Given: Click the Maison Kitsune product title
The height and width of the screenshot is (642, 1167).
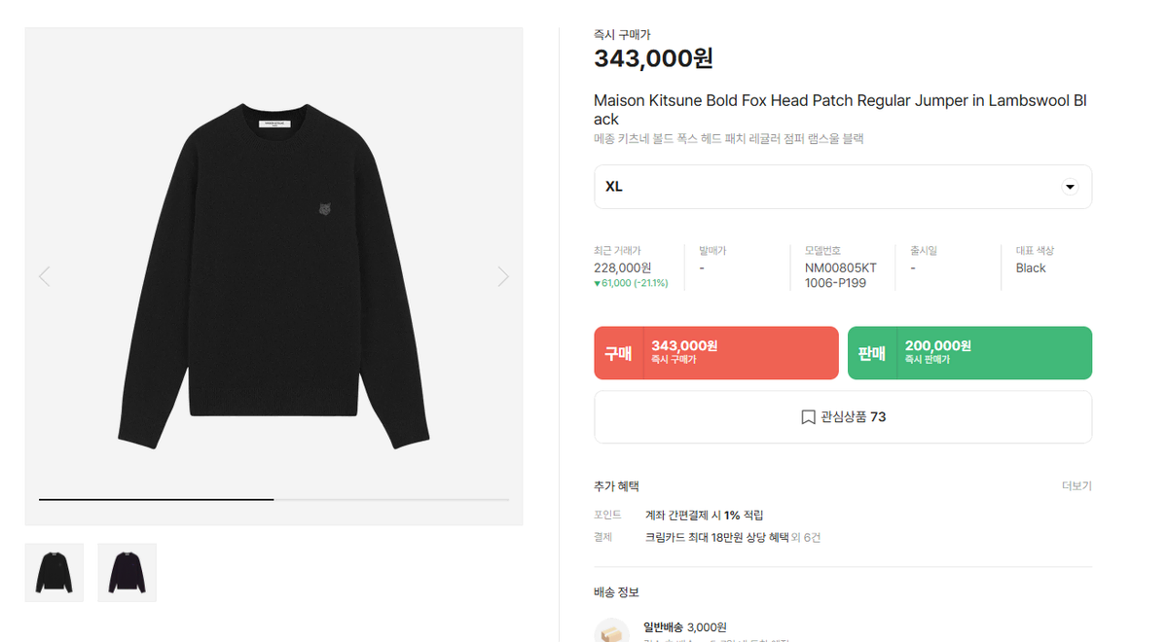Looking at the screenshot, I should coord(840,108).
